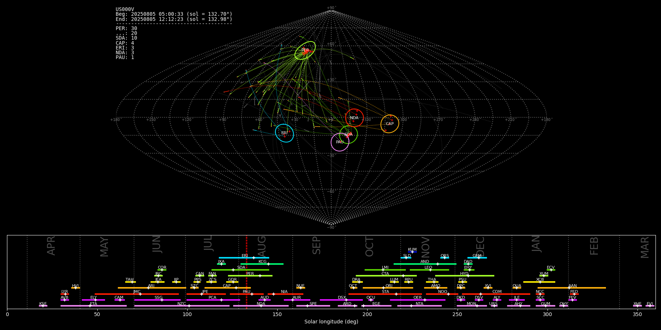Click the XHE shower marker in timeline

pyautogui.click(x=637, y=306)
